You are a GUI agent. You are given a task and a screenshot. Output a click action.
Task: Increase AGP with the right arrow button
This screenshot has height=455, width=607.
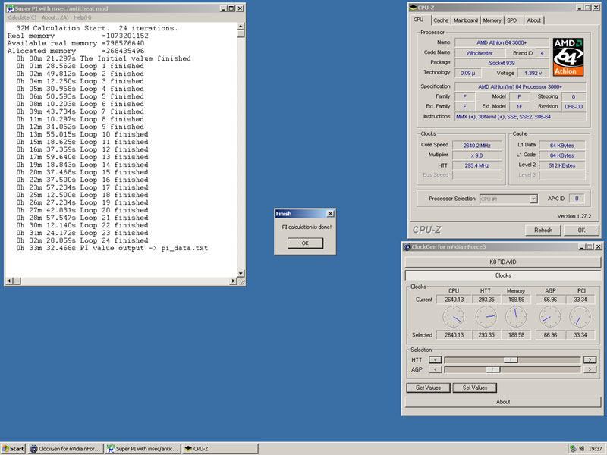(x=590, y=370)
